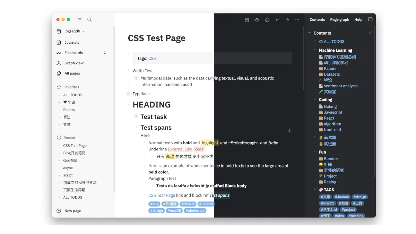
Task: Close the Contents panel with the X
Action: [x=370, y=33]
